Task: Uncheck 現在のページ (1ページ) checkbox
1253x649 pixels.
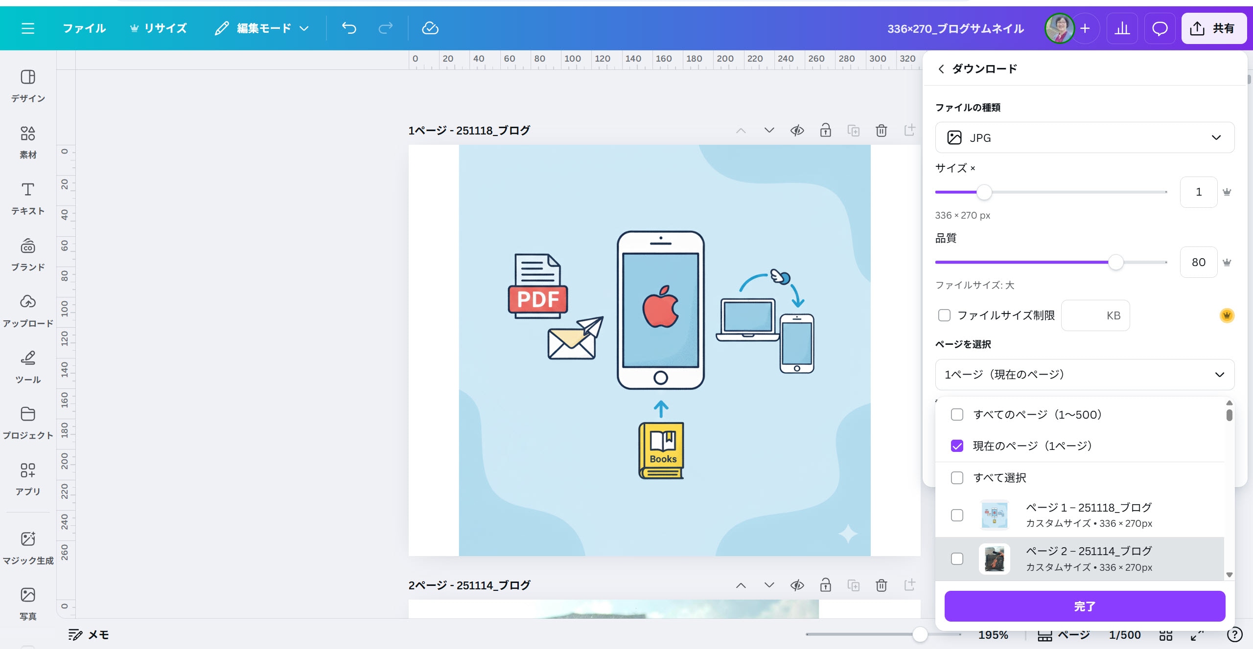Action: pyautogui.click(x=957, y=446)
